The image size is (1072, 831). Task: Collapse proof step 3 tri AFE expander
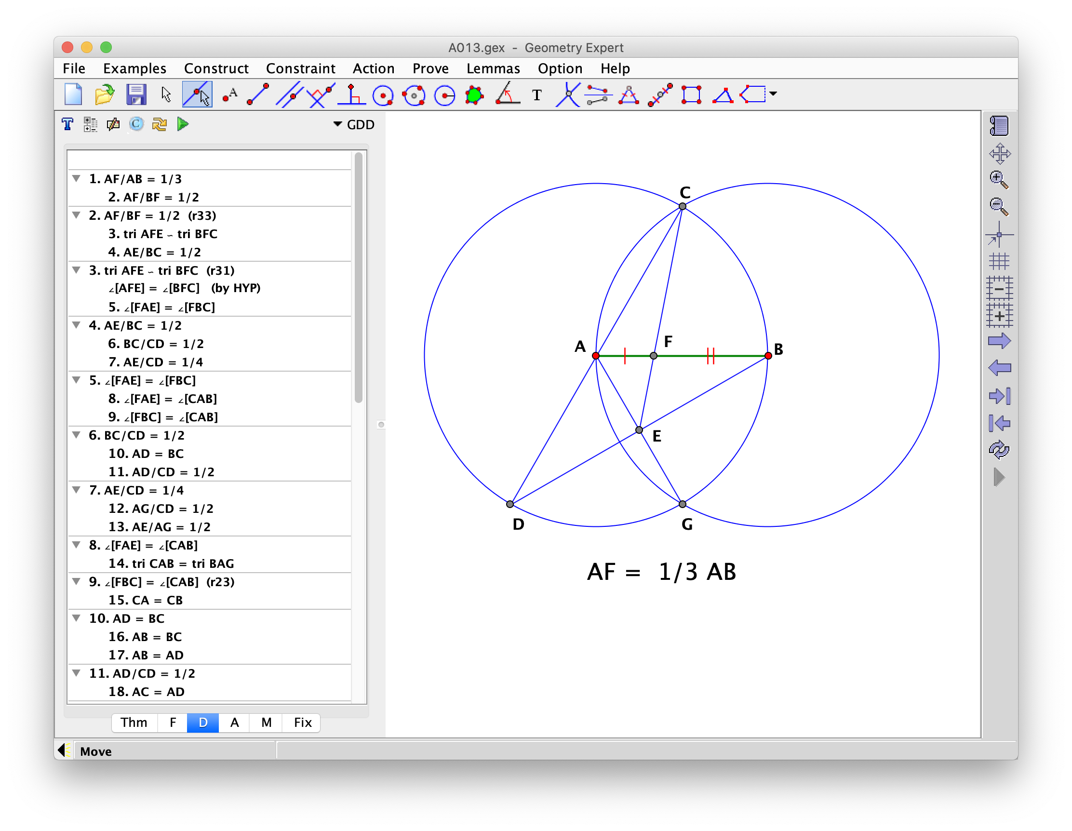[77, 270]
